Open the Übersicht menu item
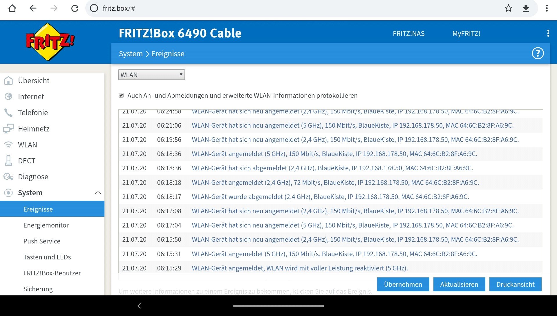The width and height of the screenshot is (557, 316). (x=34, y=80)
